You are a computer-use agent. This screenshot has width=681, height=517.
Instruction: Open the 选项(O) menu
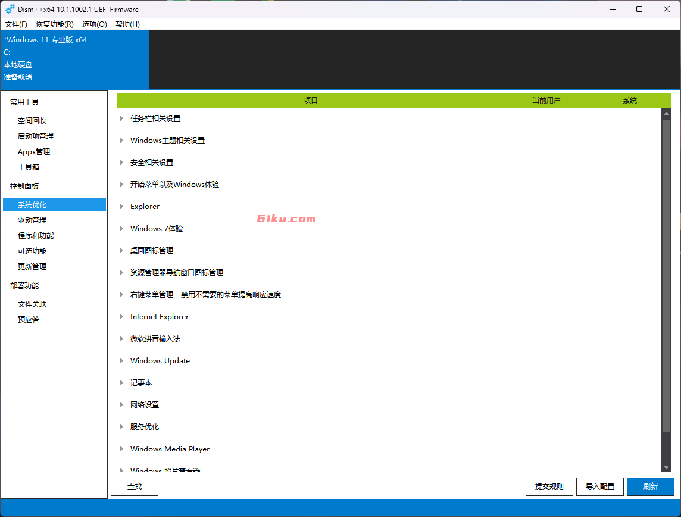94,24
